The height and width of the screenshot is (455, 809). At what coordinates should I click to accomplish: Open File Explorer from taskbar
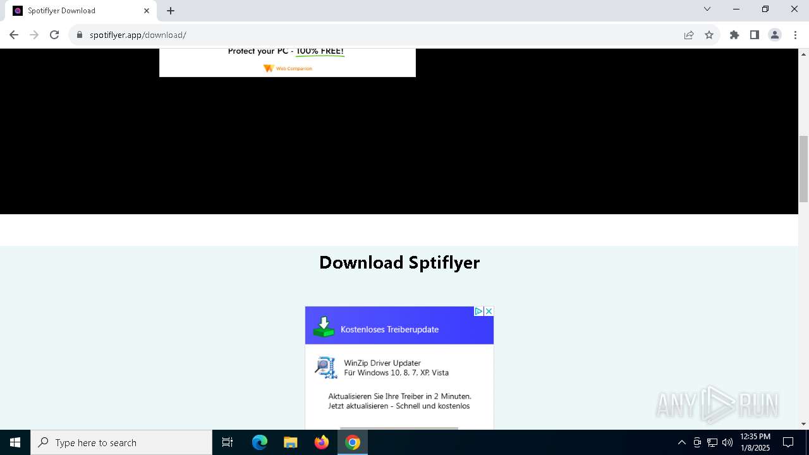coord(291,442)
